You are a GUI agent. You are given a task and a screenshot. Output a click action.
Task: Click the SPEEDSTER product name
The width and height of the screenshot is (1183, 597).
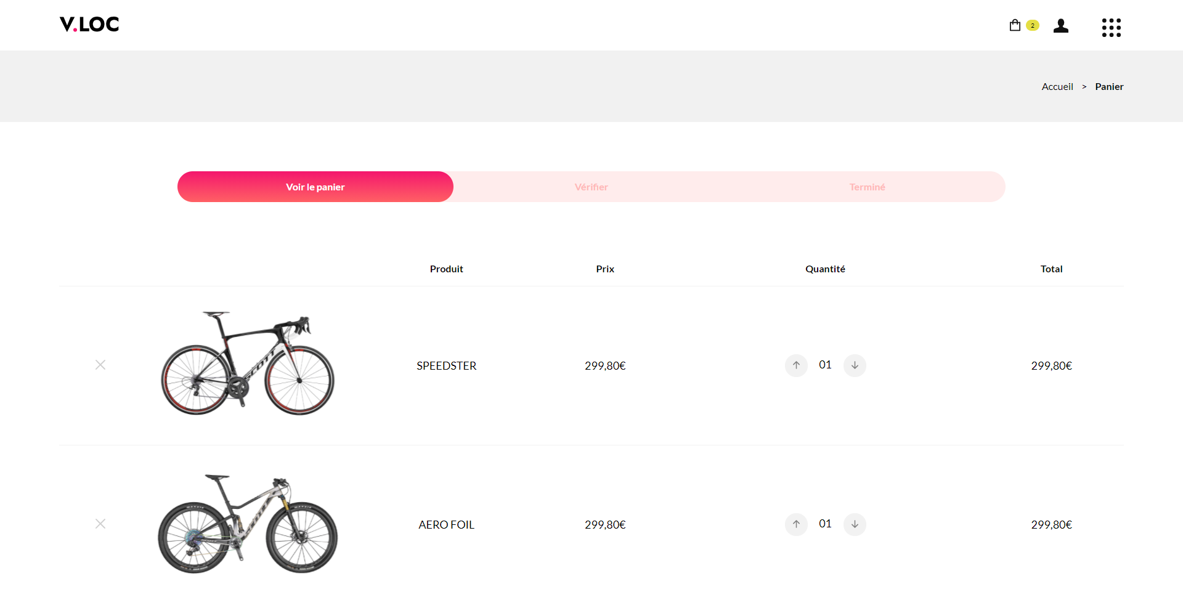point(446,366)
